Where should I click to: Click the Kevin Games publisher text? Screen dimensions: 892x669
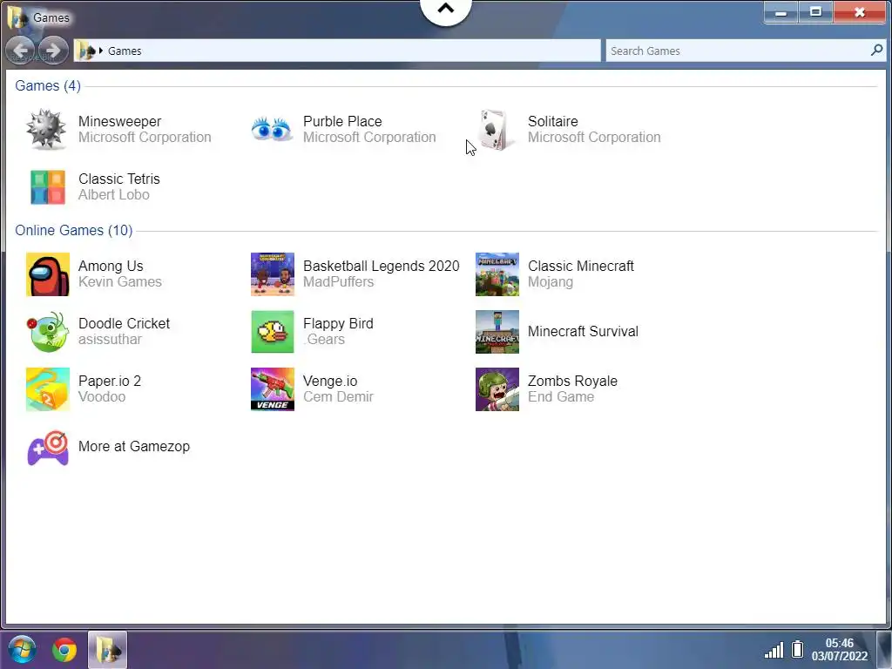point(120,281)
